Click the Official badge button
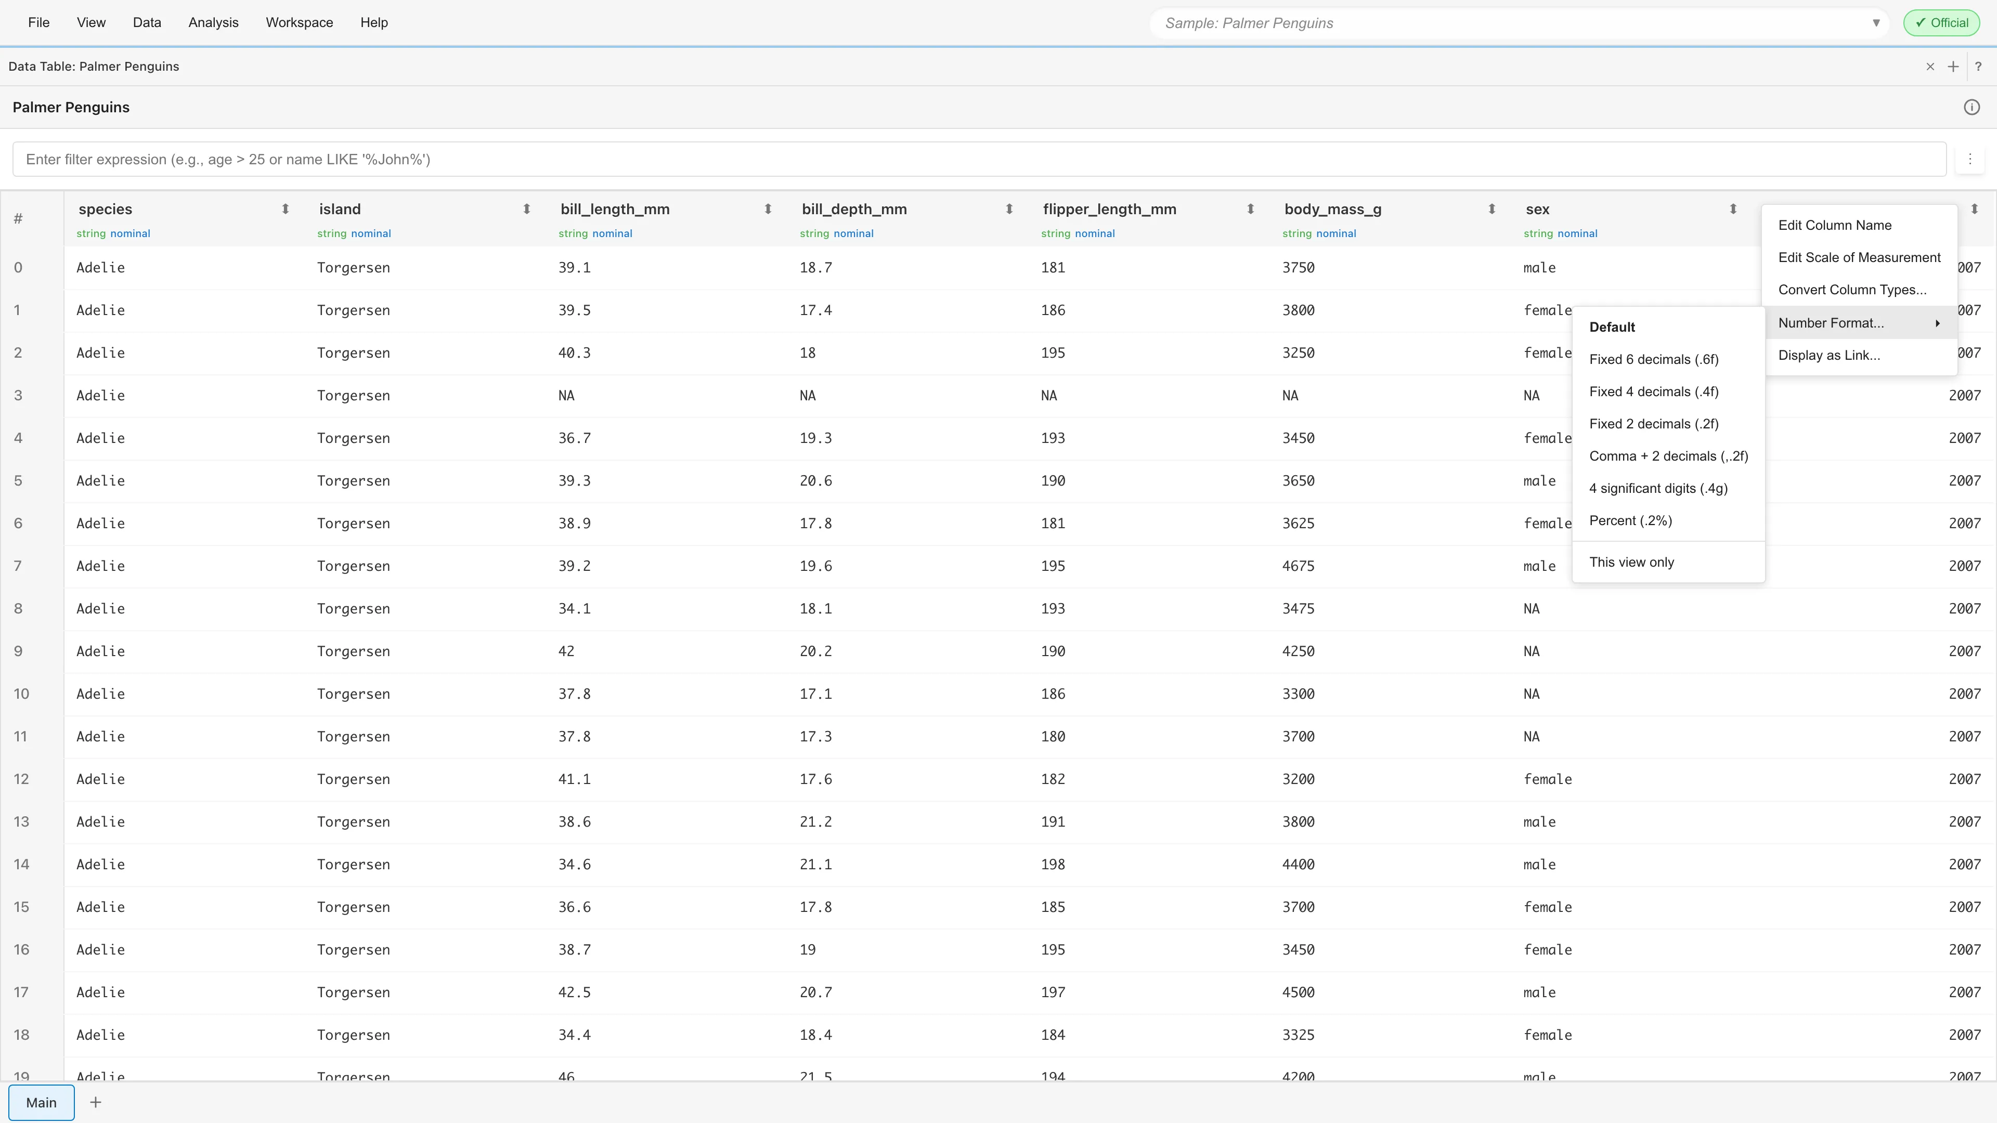 pyautogui.click(x=1941, y=22)
